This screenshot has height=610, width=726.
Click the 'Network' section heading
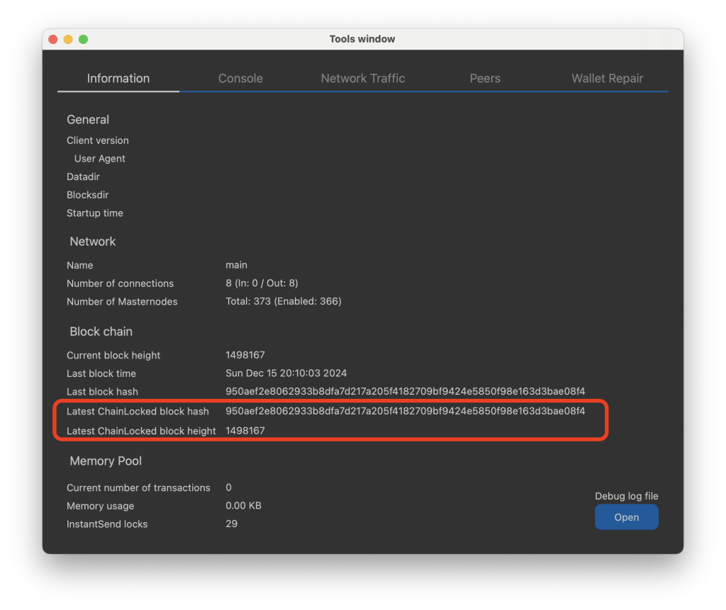point(93,242)
